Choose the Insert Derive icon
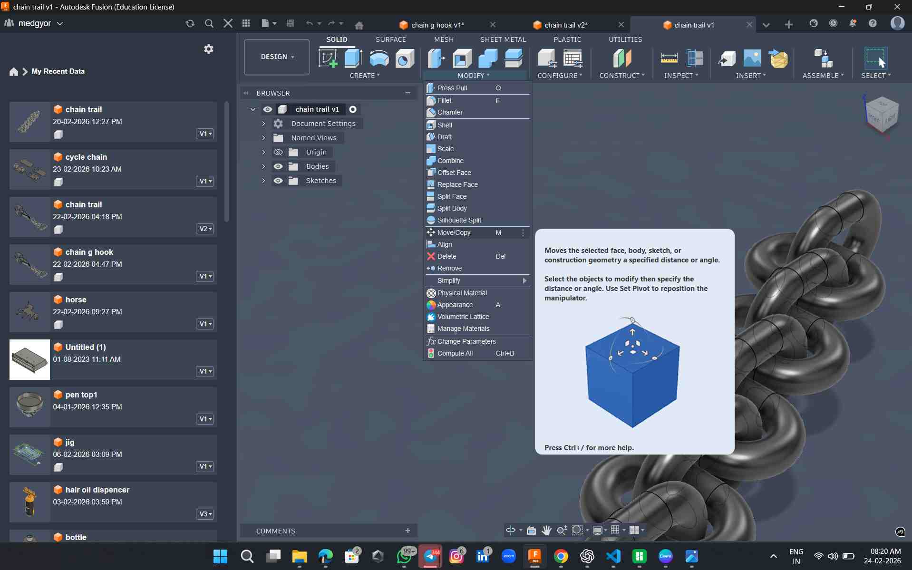 727,58
